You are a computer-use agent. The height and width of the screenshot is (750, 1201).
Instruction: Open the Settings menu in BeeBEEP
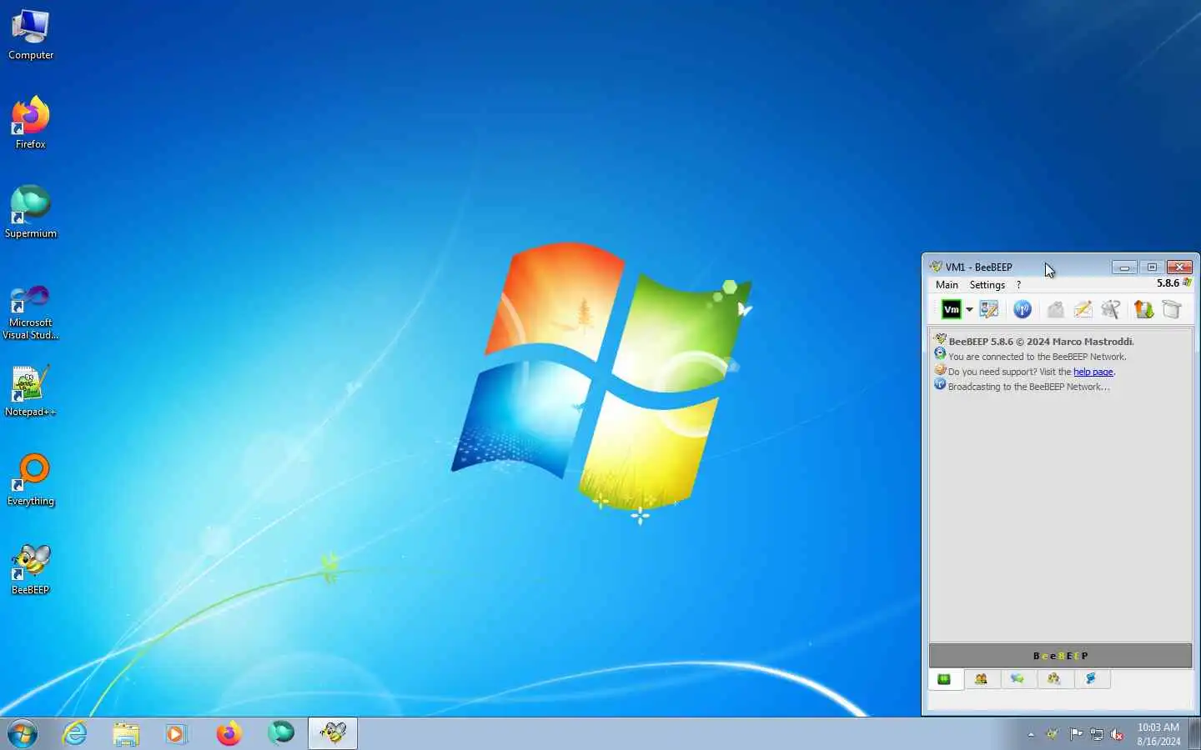point(987,285)
